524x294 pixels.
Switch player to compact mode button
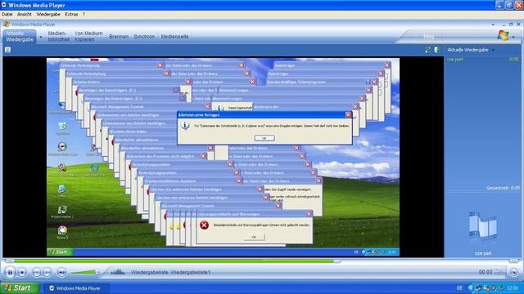(x=513, y=272)
